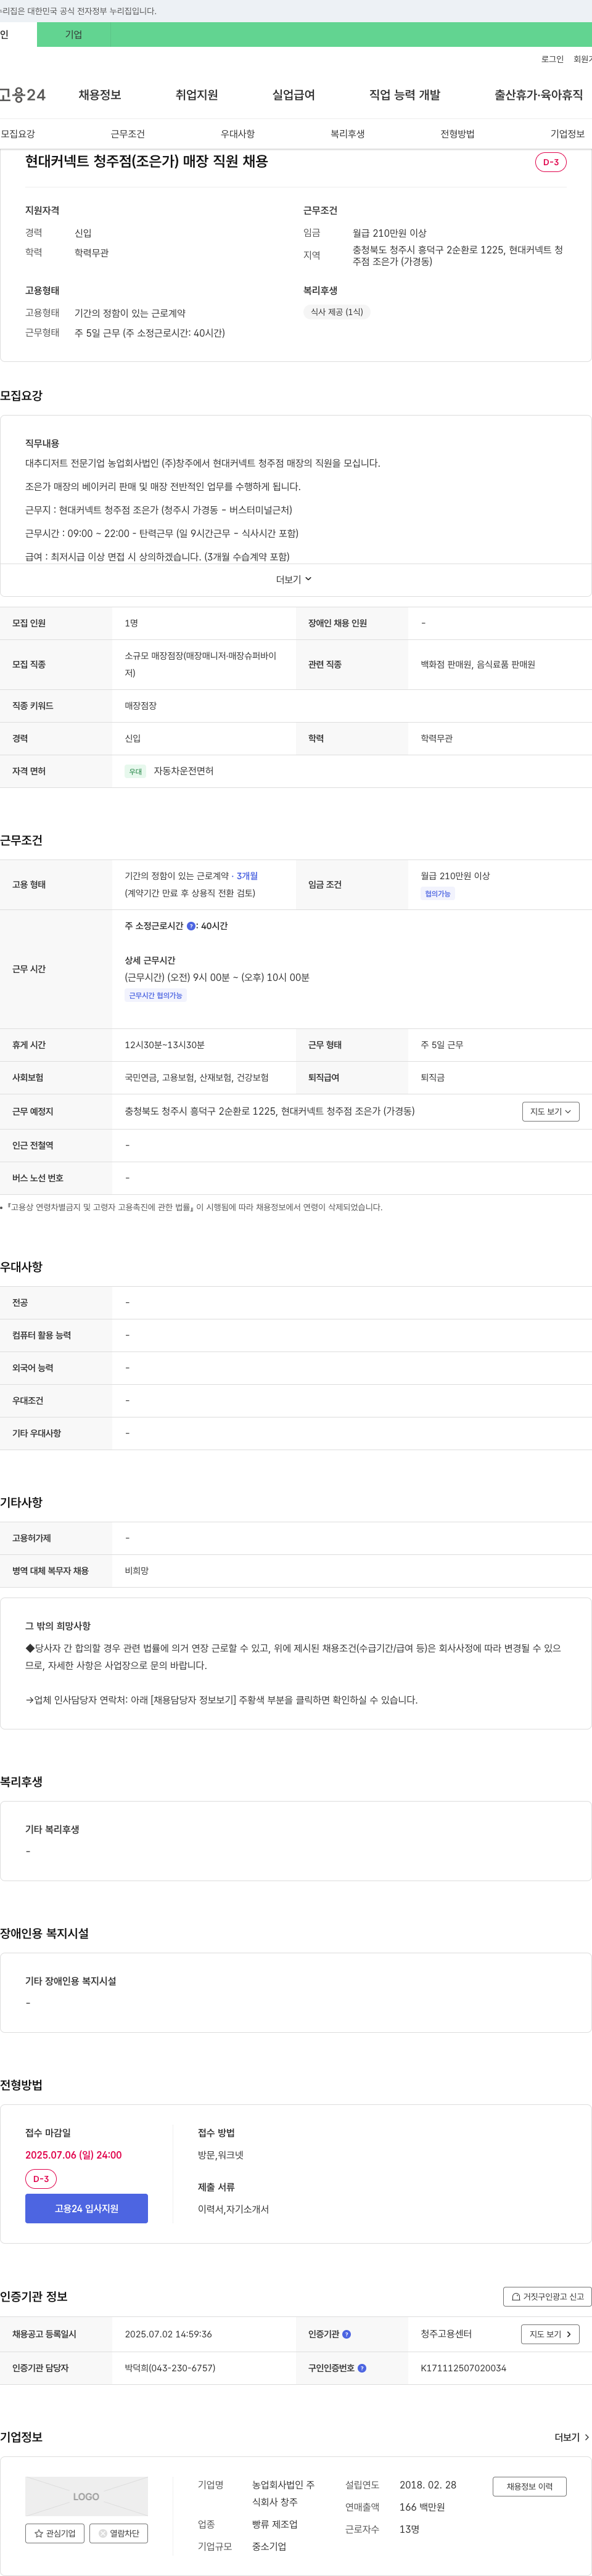Click the 우대 badge by 자동차운전면허
Screen dimensions: 592x2576
135,771
